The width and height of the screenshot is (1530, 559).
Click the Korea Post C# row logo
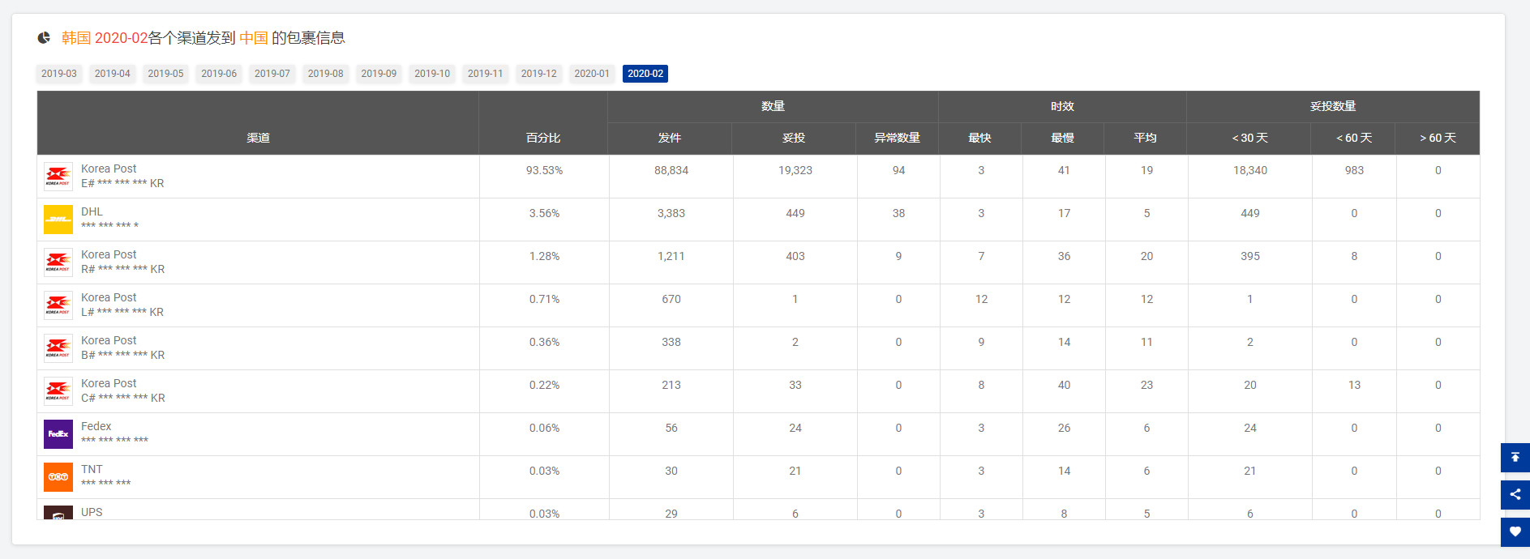coord(58,391)
